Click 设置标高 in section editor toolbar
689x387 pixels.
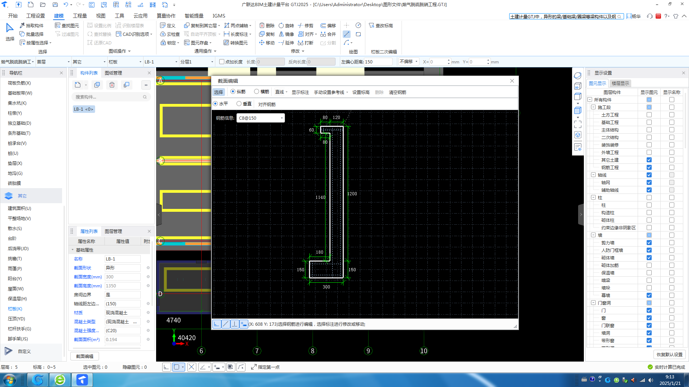tap(361, 92)
